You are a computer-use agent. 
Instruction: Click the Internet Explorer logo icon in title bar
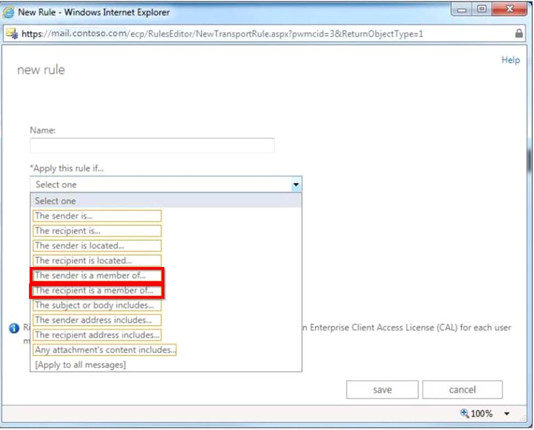9,12
